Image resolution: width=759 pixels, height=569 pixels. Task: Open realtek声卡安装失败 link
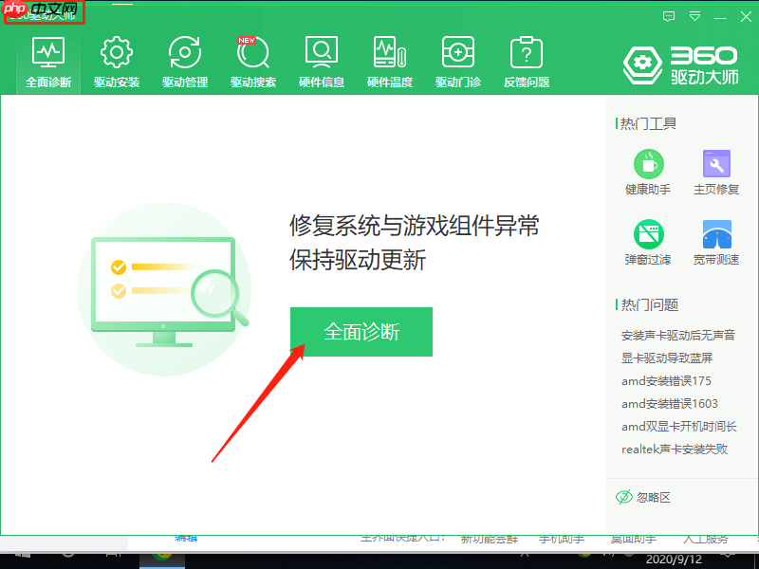pos(675,449)
